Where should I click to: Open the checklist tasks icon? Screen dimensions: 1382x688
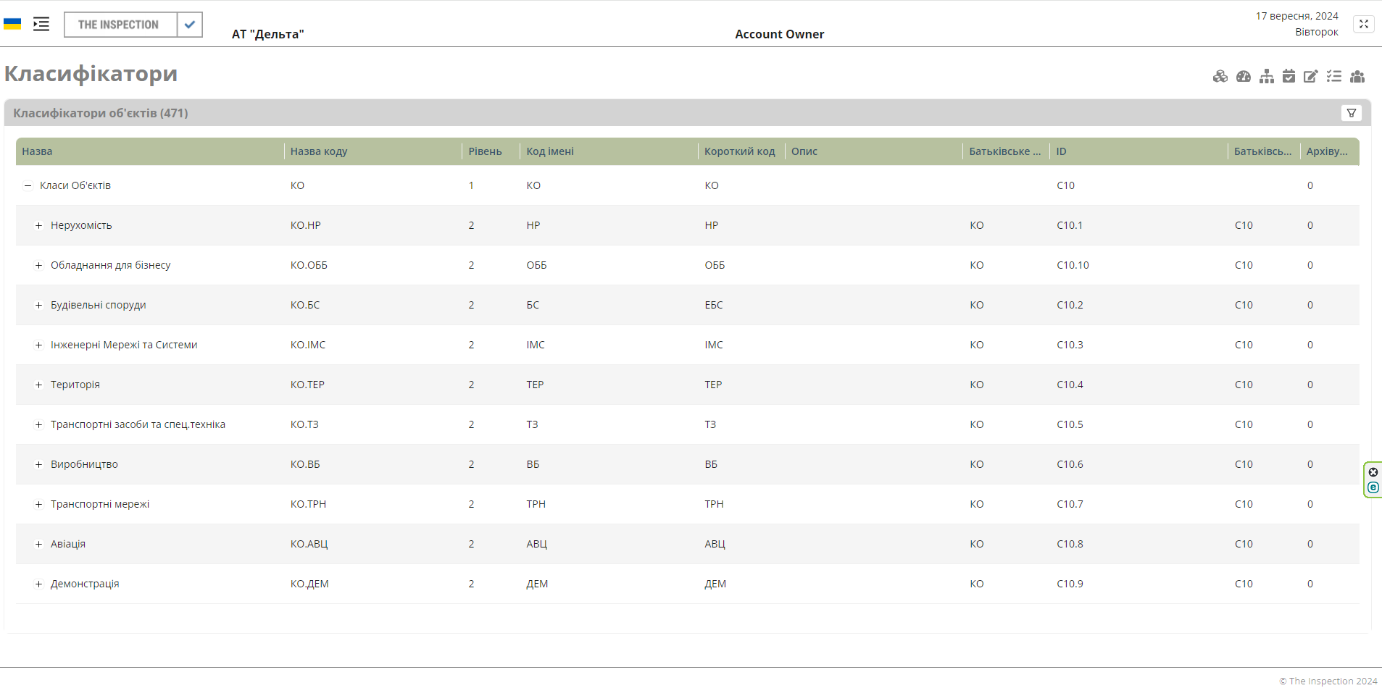pos(1334,77)
